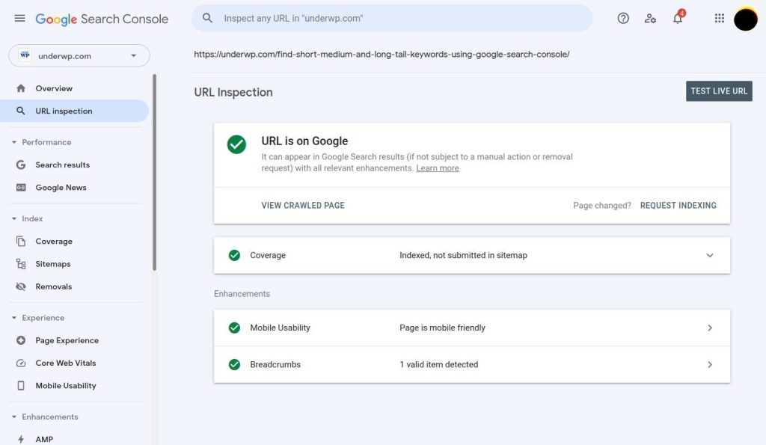The image size is (766, 445).
Task: Click the Core Web Vitals gauge icon
Action: [x=20, y=363]
